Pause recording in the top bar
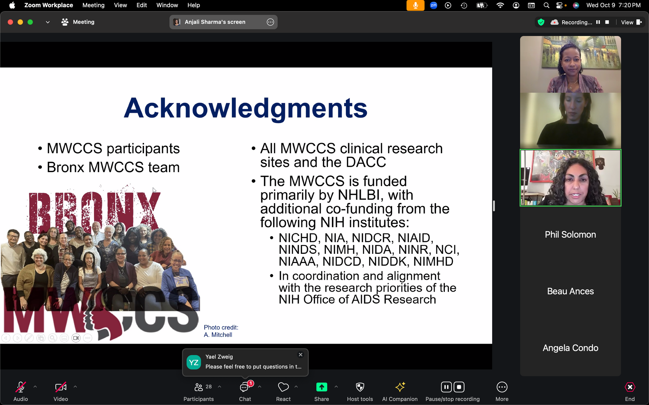The width and height of the screenshot is (649, 405). 598,22
